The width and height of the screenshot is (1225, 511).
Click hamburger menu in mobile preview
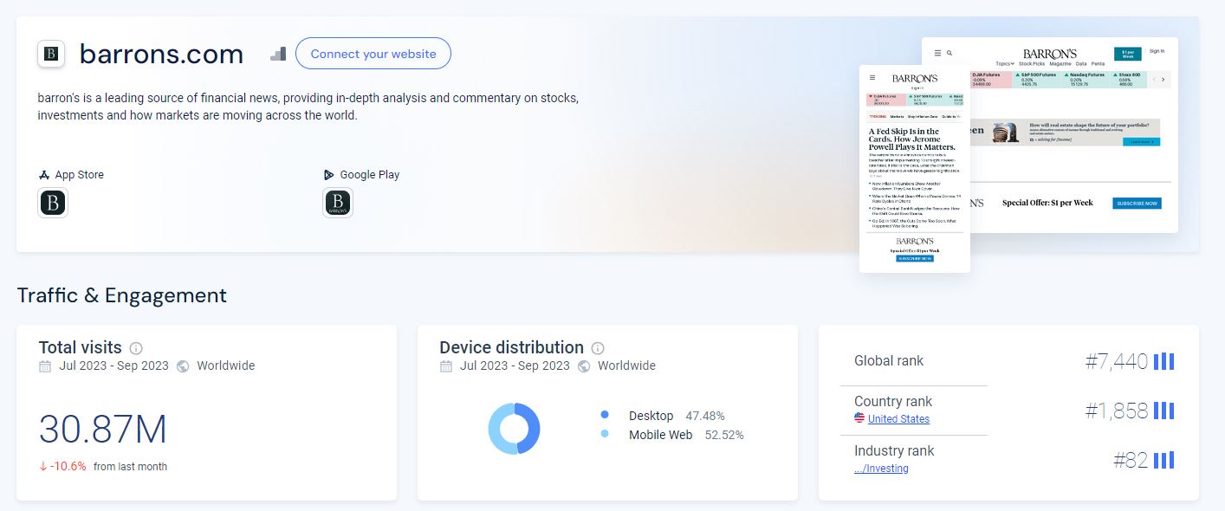tap(872, 78)
